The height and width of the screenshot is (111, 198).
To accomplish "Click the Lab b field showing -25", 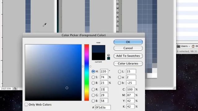I will click(x=131, y=83).
